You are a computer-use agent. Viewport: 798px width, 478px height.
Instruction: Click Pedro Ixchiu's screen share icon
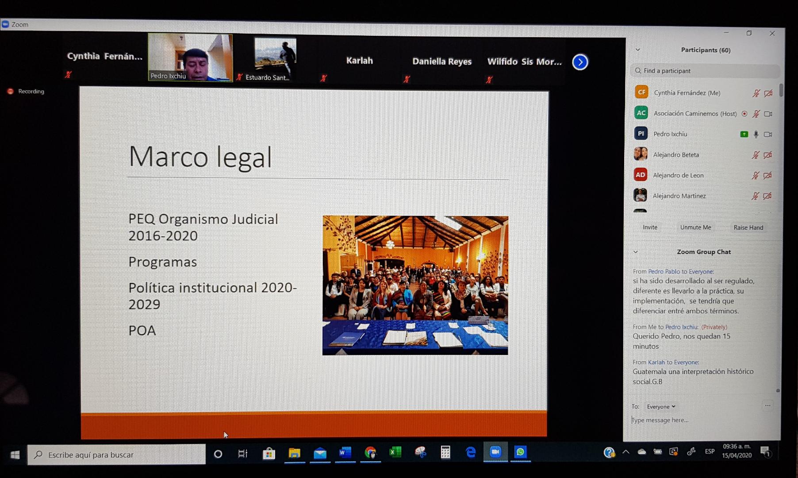click(x=744, y=134)
